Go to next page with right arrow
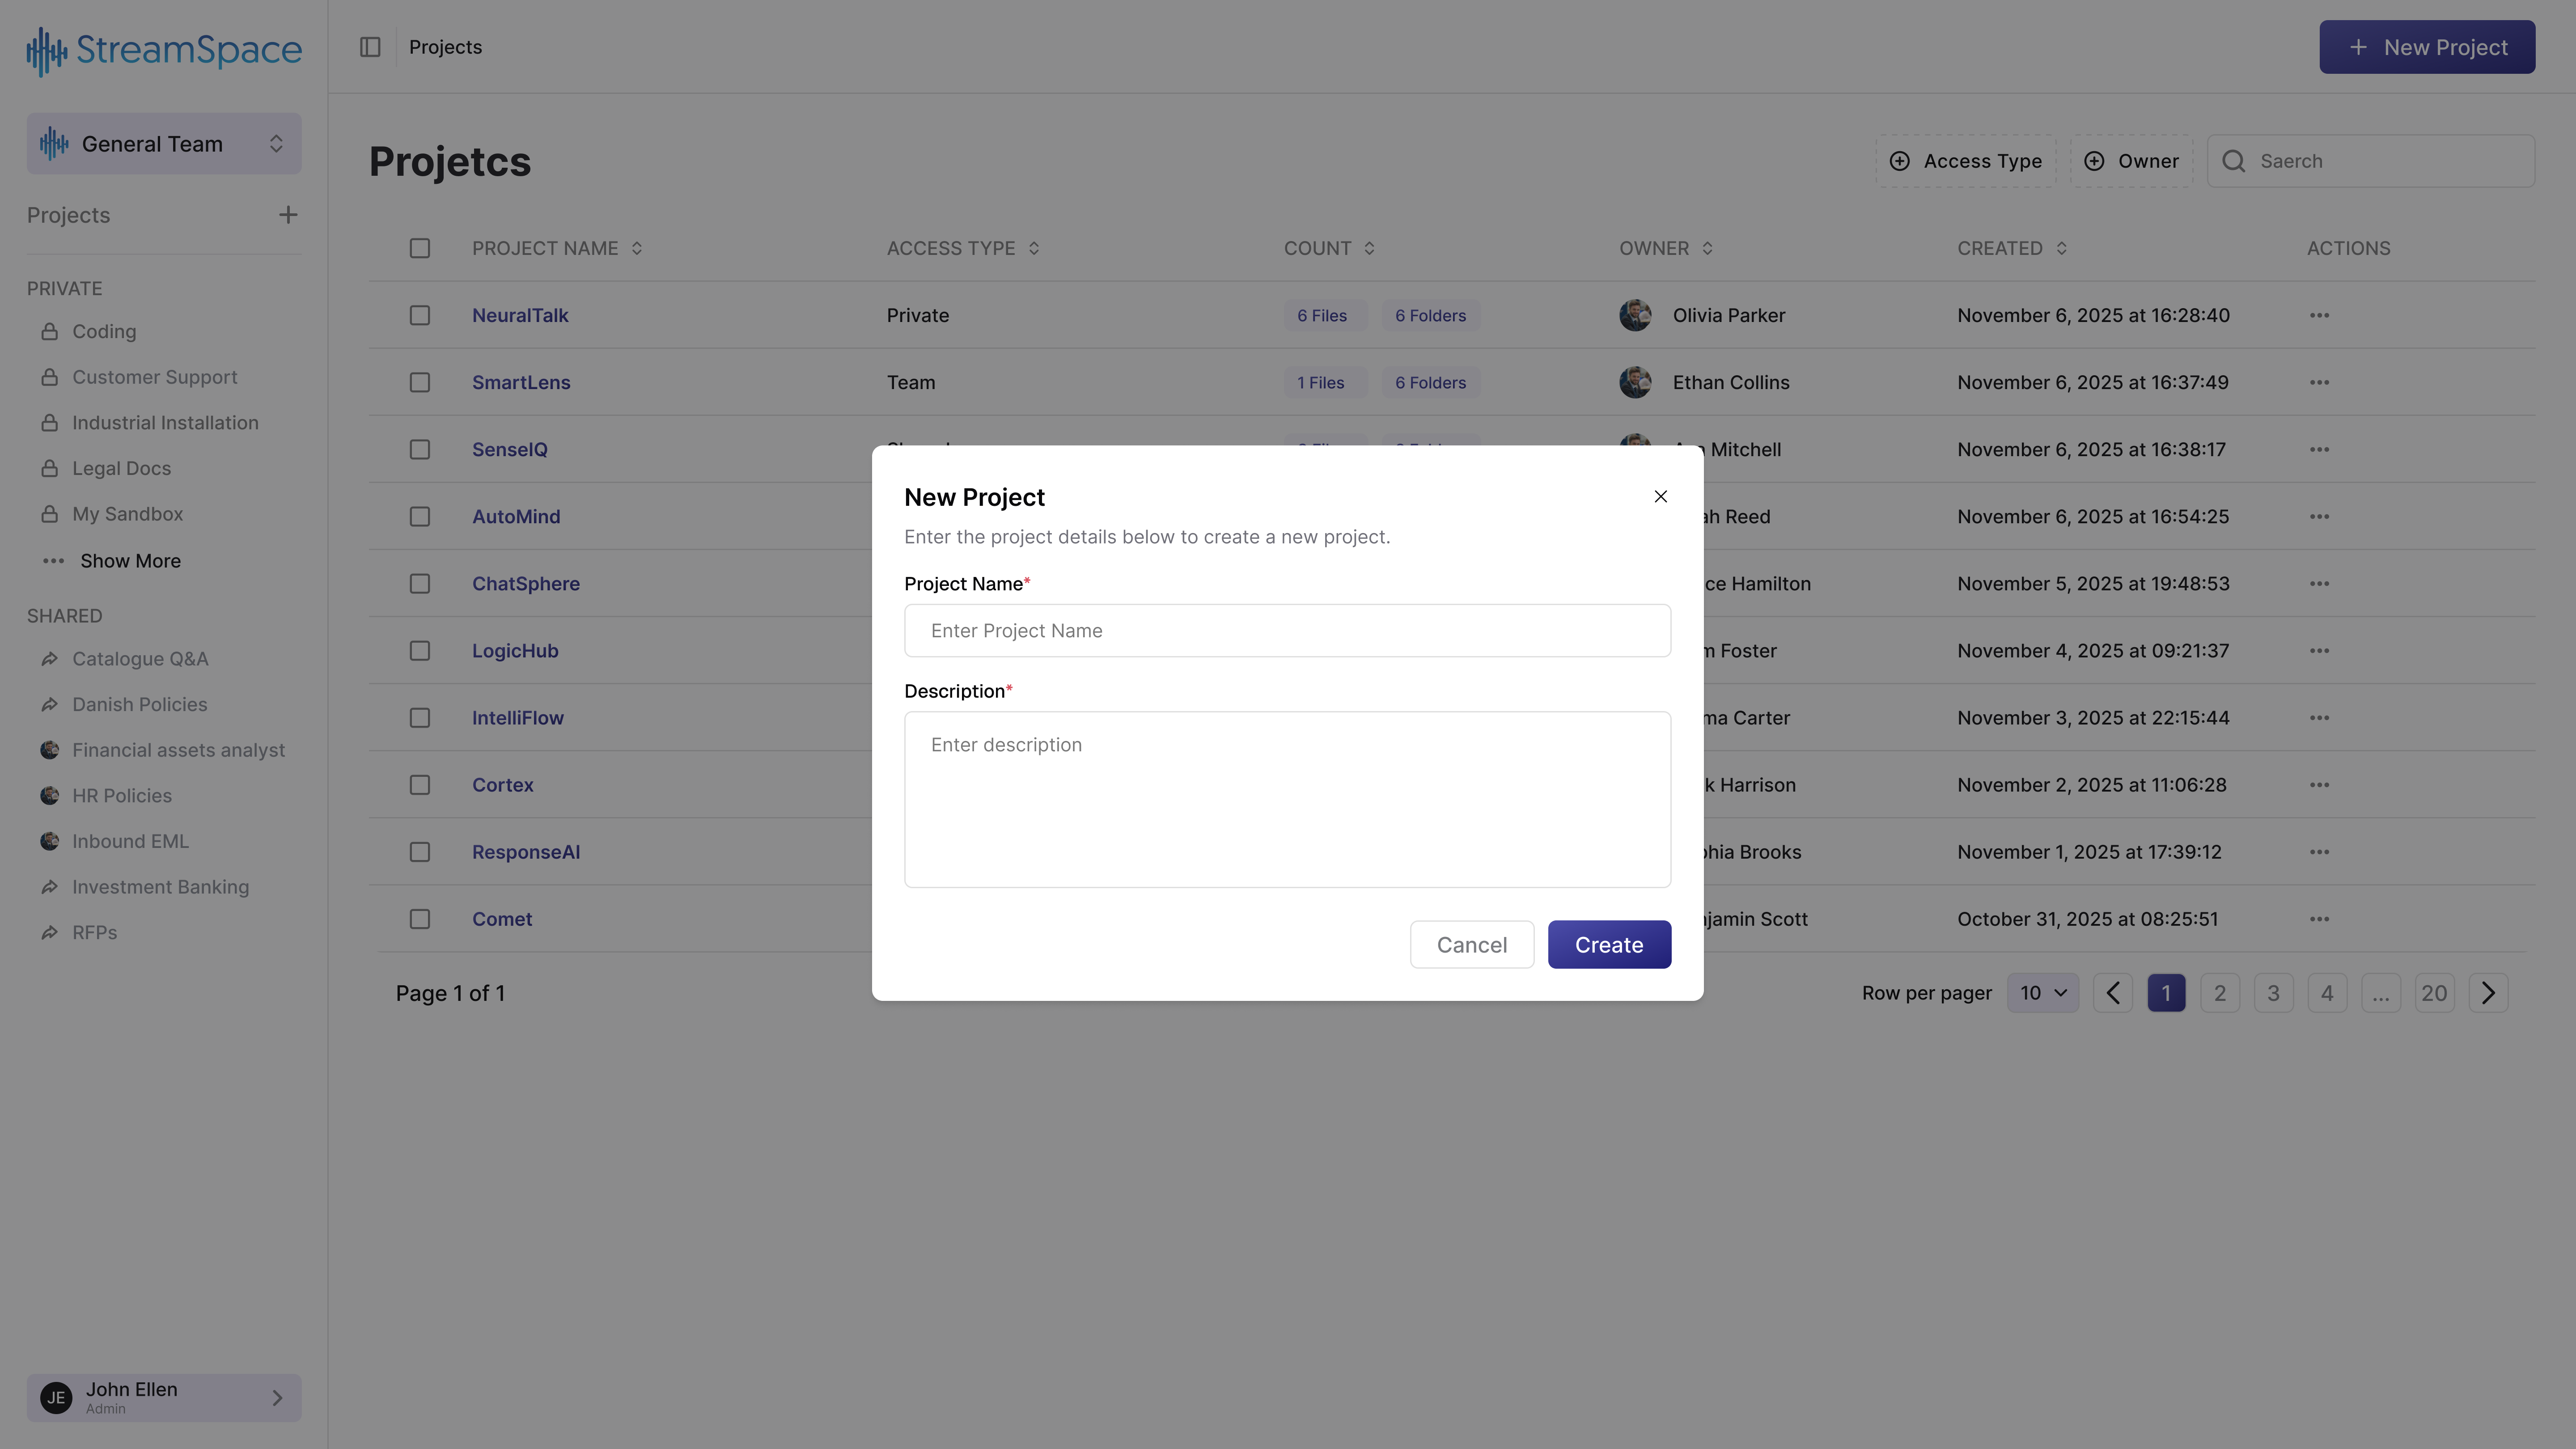 [x=2488, y=993]
